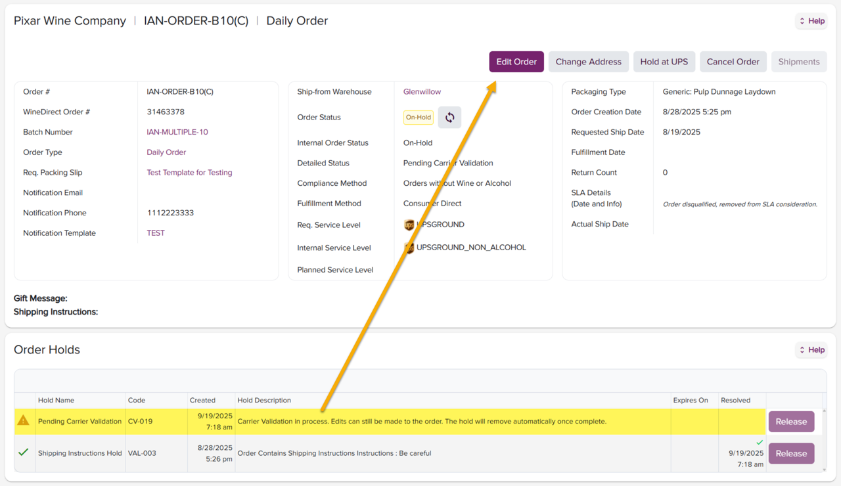The width and height of the screenshot is (841, 486).
Task: Release the Pending Carrier Validation hold
Action: tap(791, 422)
